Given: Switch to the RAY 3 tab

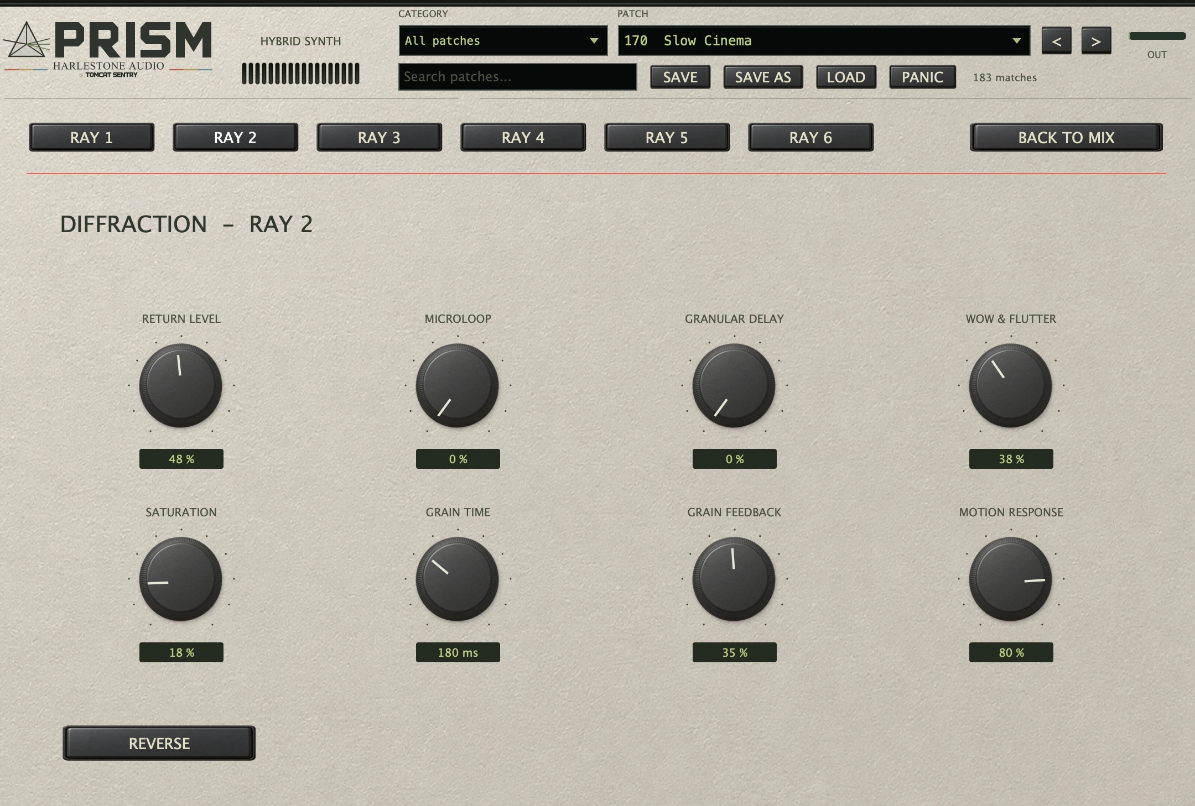Looking at the screenshot, I should pyautogui.click(x=379, y=137).
